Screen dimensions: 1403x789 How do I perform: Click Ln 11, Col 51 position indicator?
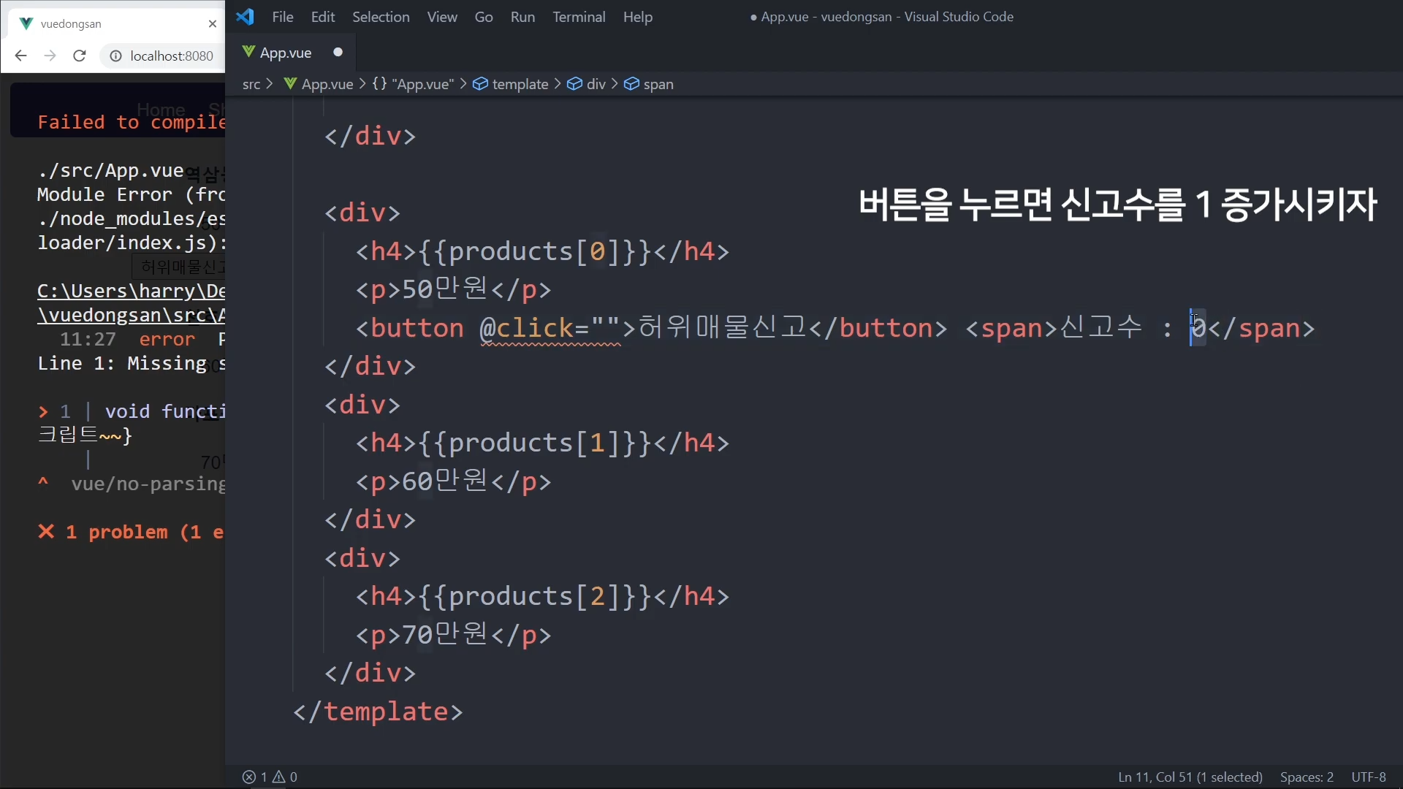pos(1190,777)
